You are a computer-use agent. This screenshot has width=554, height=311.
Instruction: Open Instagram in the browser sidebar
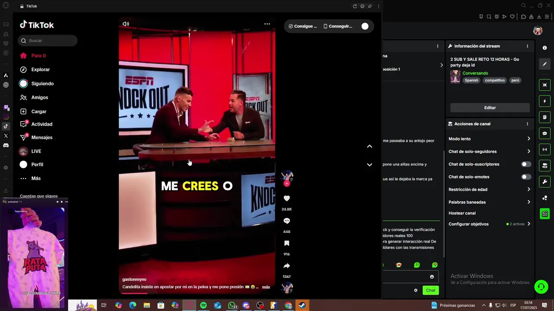point(6,117)
